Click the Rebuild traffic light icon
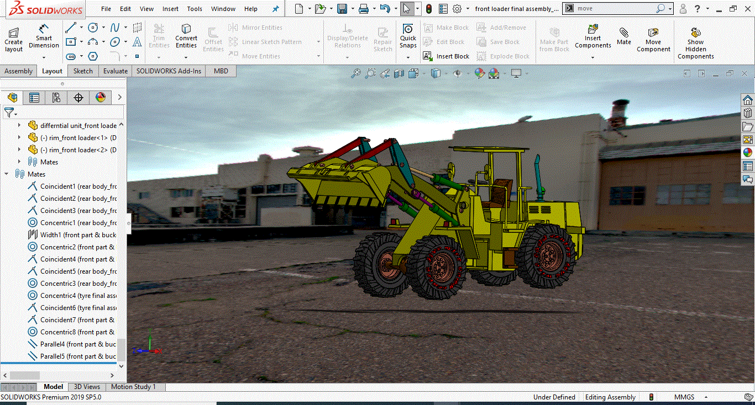The height and width of the screenshot is (405, 755). 429,9
